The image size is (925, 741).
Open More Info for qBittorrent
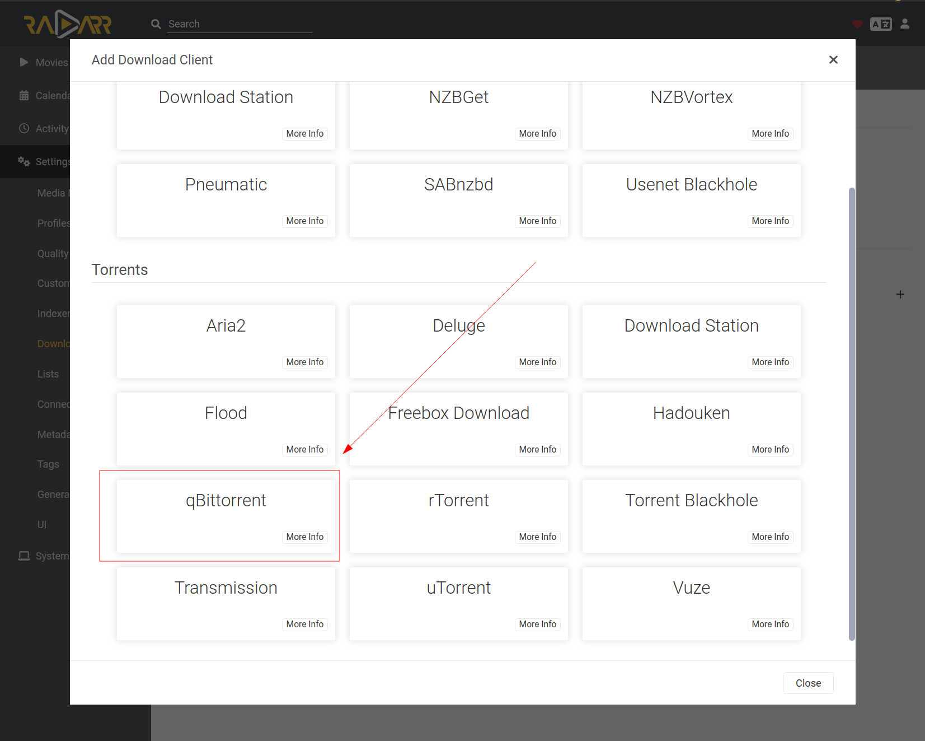[x=305, y=537]
